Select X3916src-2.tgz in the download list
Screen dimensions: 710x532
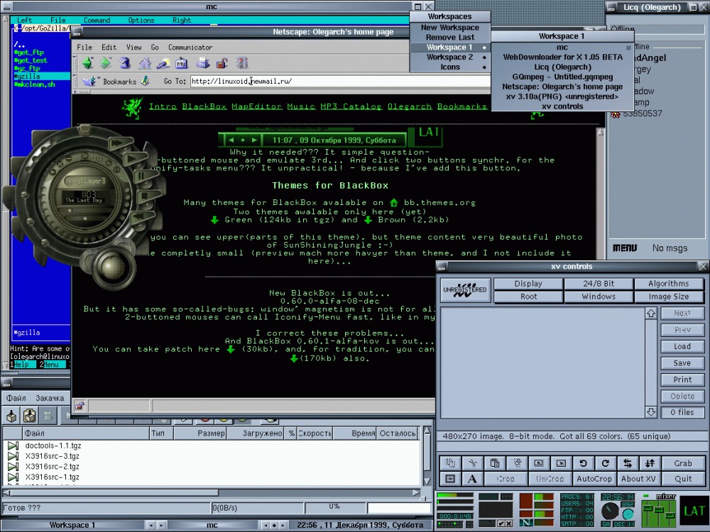(x=52, y=467)
